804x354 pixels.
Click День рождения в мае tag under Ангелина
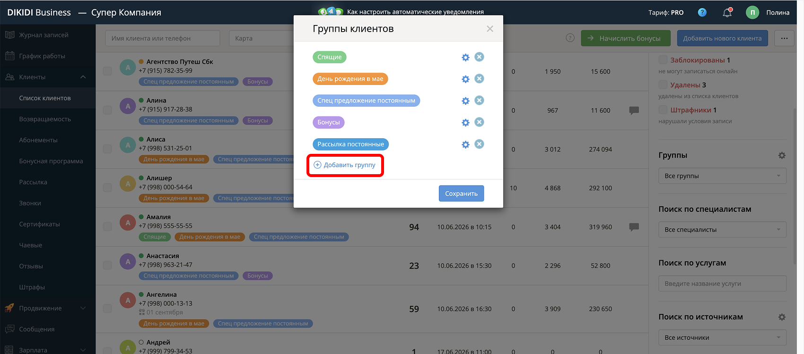(174, 324)
